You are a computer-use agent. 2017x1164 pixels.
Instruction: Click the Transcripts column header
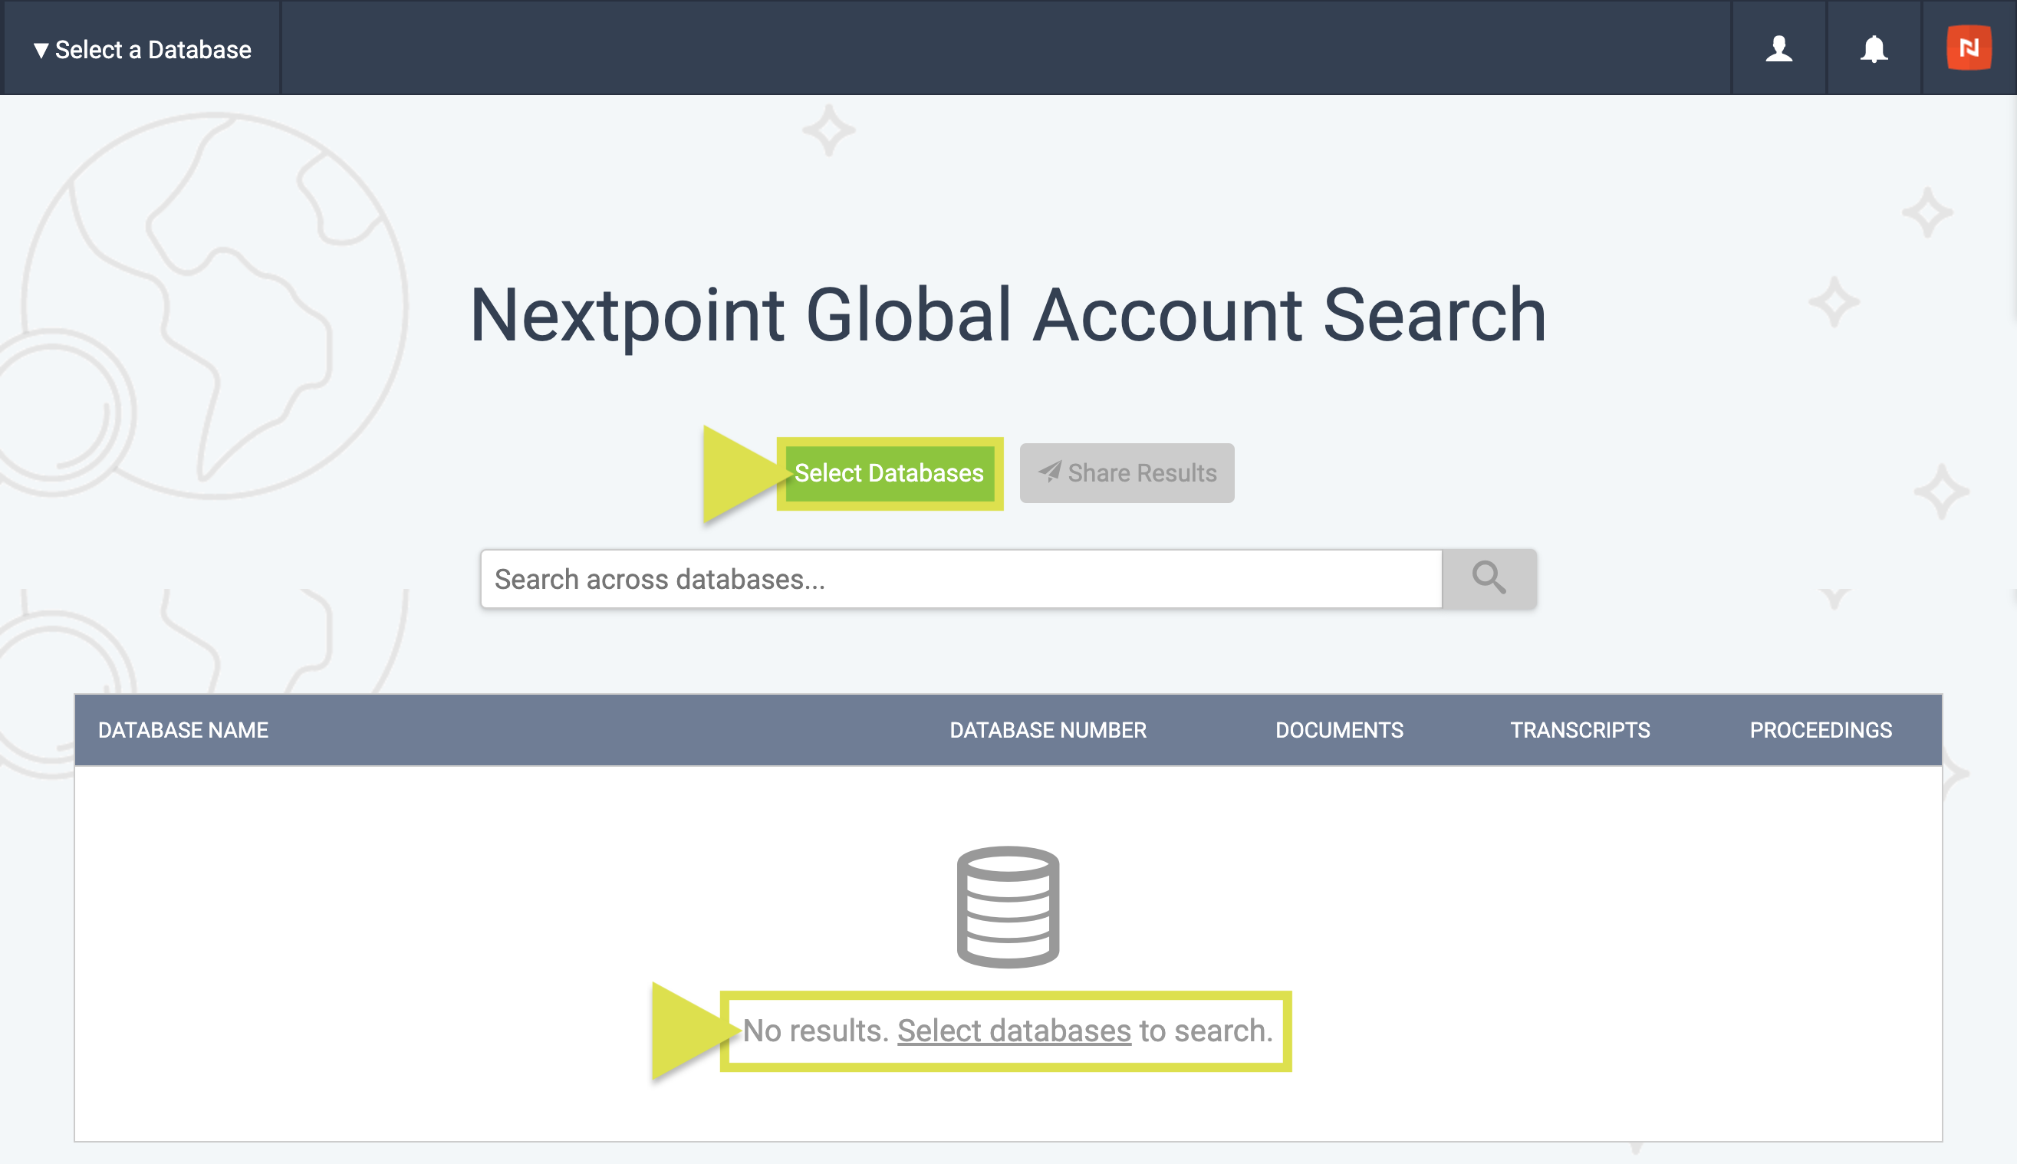[1580, 730]
